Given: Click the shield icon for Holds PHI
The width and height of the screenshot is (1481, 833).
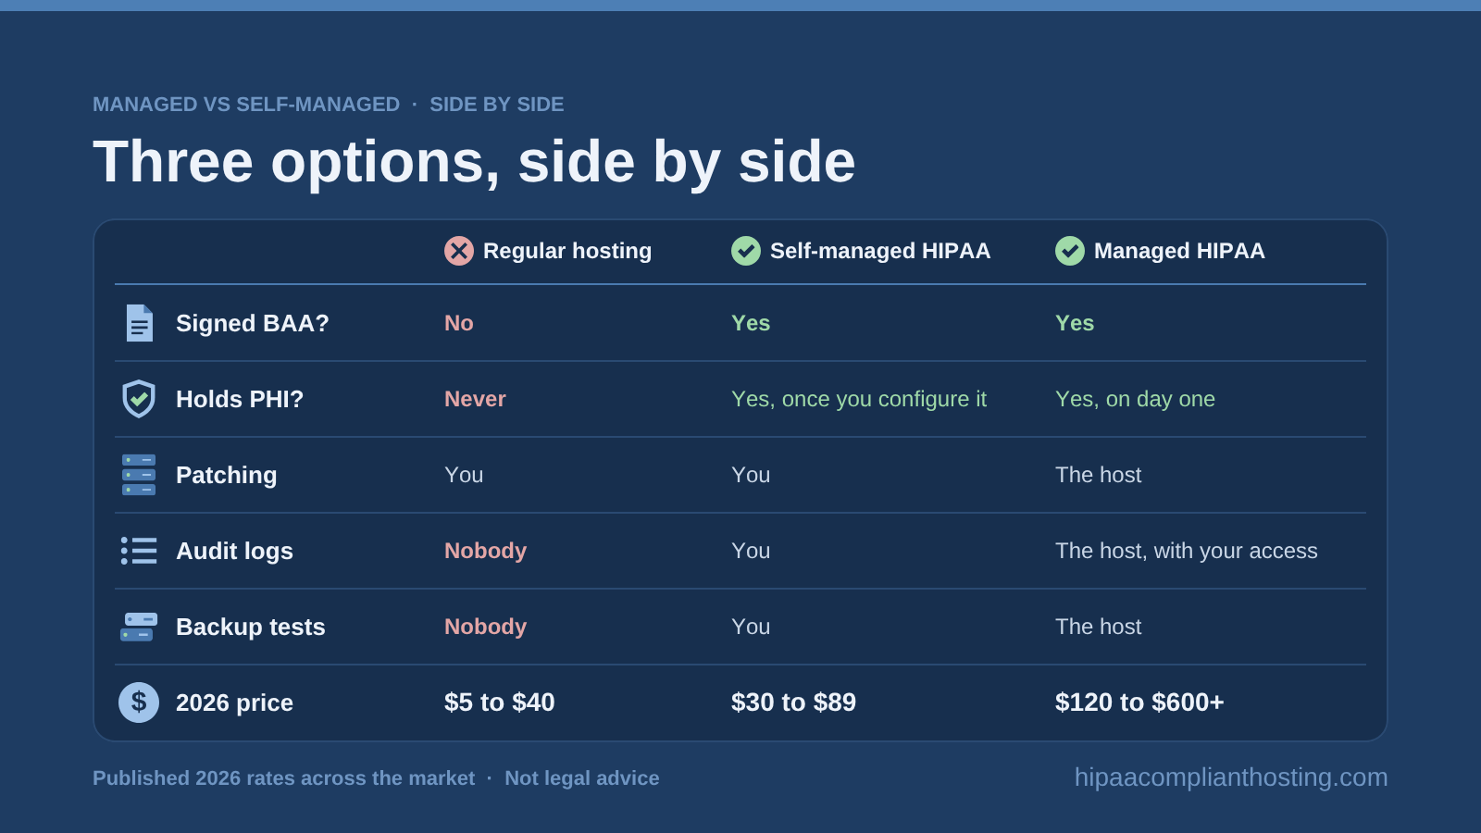Looking at the screenshot, I should pos(139,399).
